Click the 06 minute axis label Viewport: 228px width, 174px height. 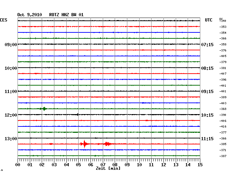[x=90, y=165]
